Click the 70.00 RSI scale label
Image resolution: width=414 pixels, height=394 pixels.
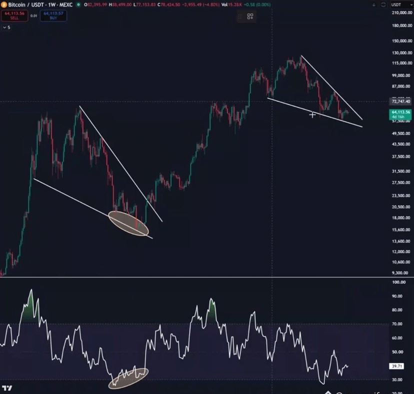point(397,324)
